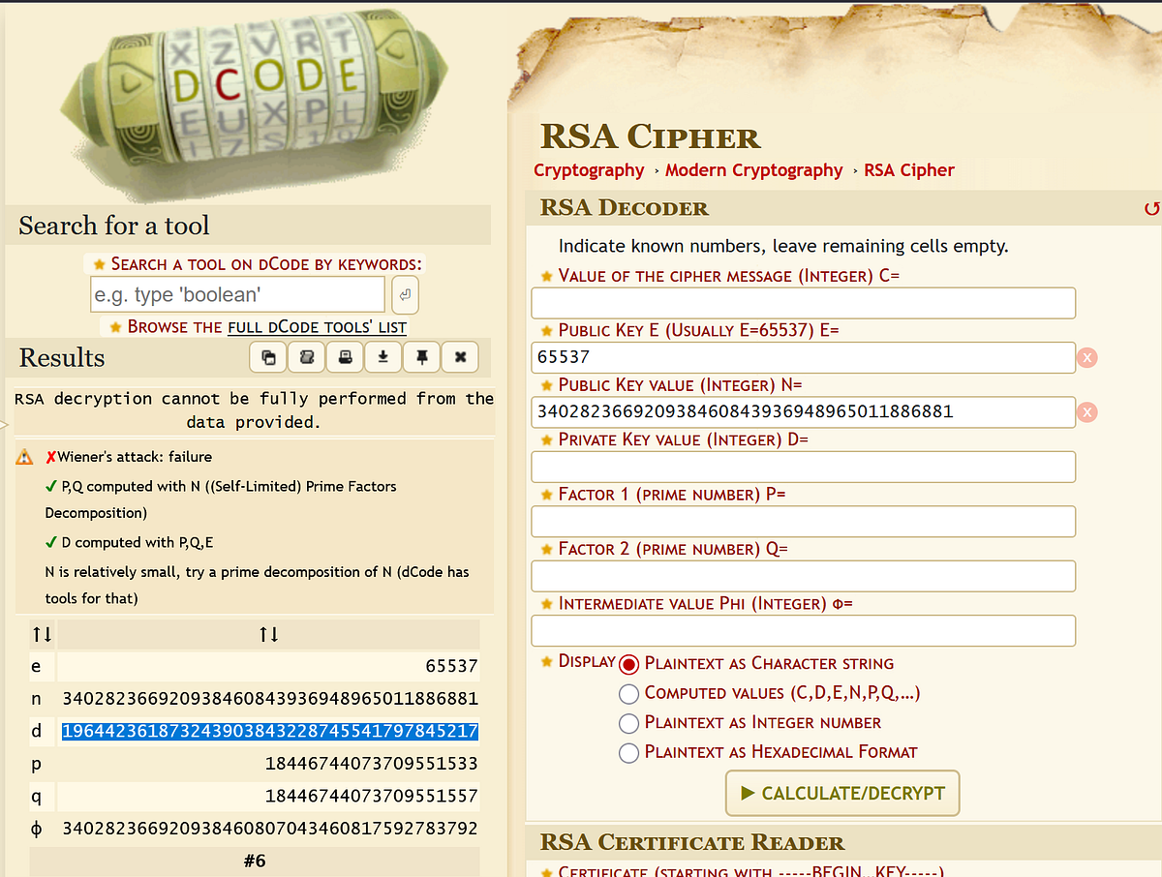The height and width of the screenshot is (877, 1162).
Task: Open the Modern Cryptography breadcrumb
Action: 754,169
